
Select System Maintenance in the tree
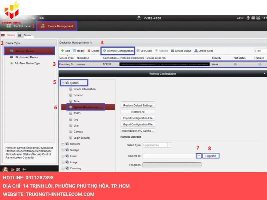point(85,107)
